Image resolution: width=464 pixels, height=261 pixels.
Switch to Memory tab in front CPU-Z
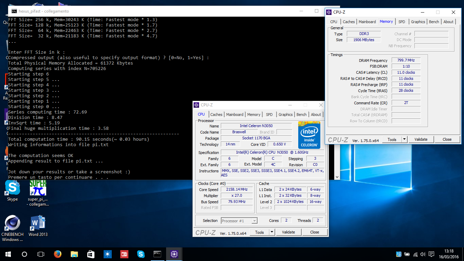click(254, 115)
